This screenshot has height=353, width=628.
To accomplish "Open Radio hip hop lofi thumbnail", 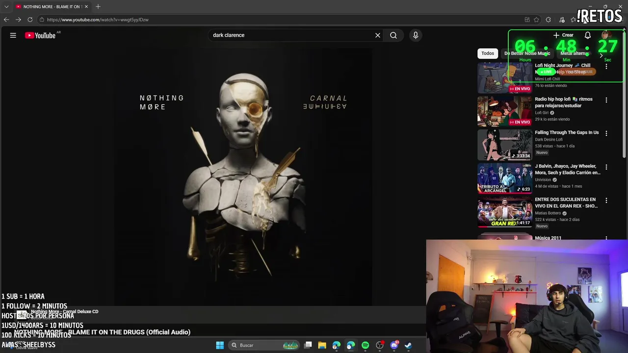I will pos(505,111).
